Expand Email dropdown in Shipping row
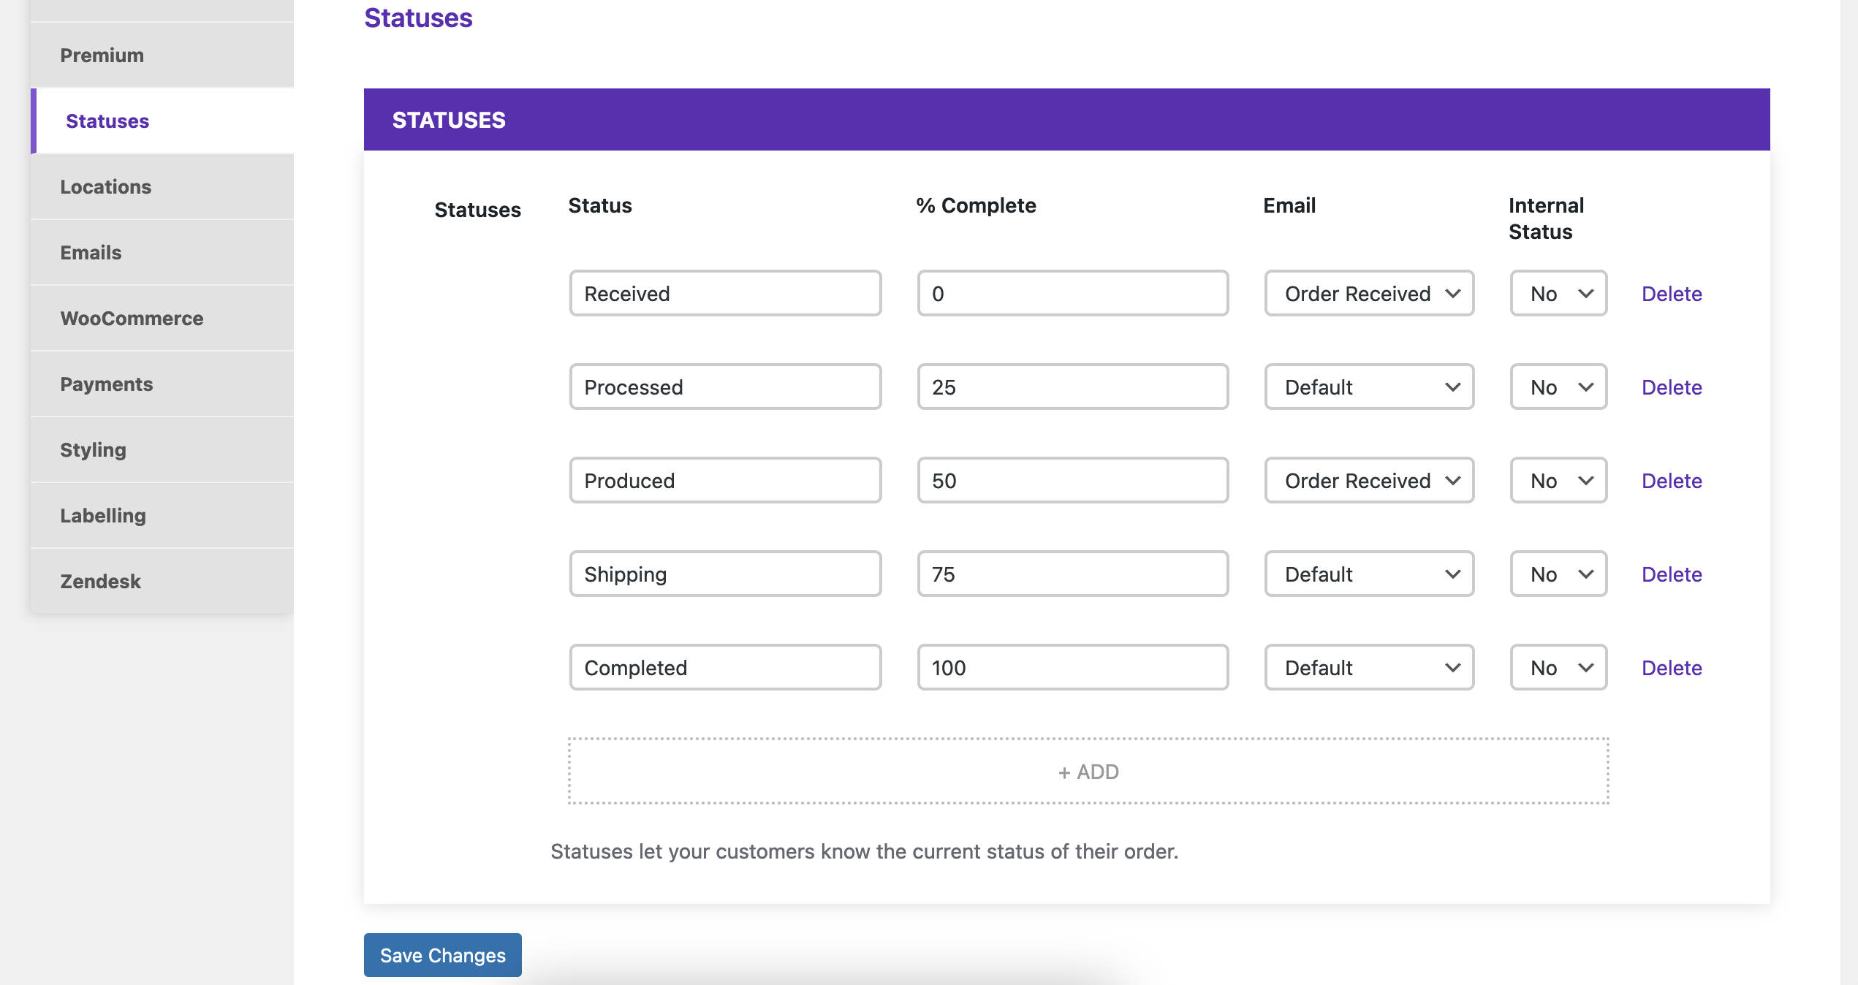The image size is (1858, 985). (x=1368, y=574)
